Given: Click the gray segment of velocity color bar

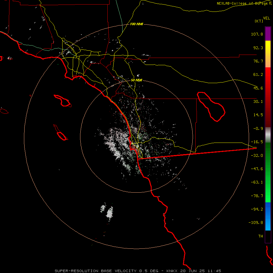Looking at the screenshot, I should [268, 135].
